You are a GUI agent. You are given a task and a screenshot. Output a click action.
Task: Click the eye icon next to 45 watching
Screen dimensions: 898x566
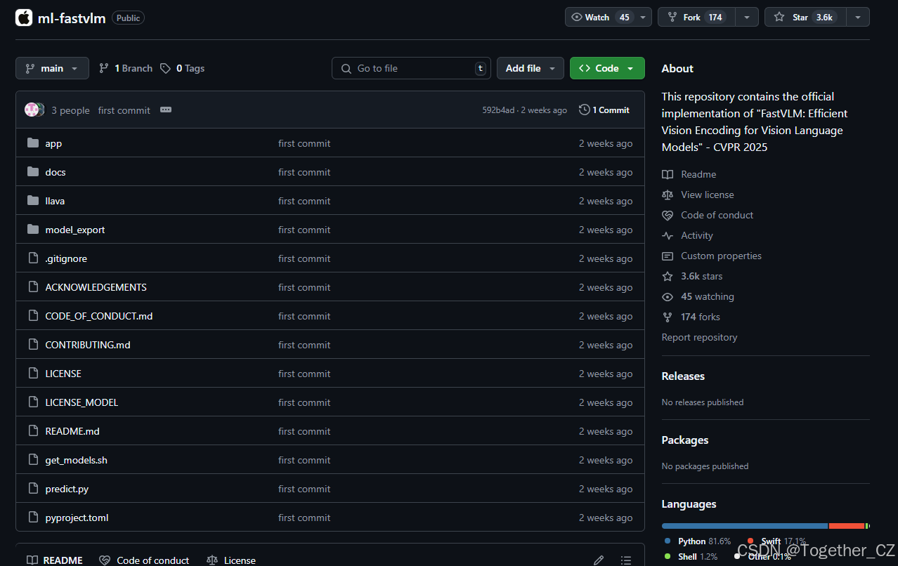(668, 296)
